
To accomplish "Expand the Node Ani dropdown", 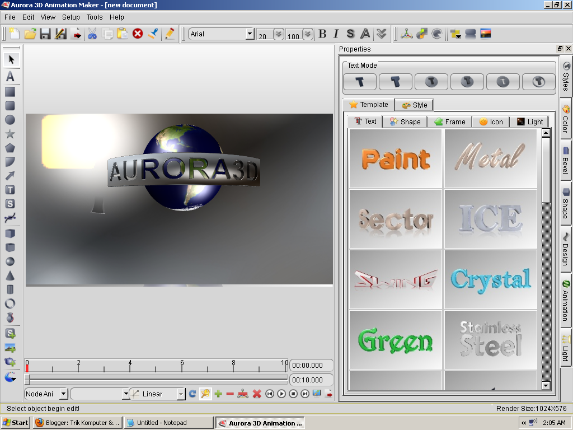I will click(63, 394).
